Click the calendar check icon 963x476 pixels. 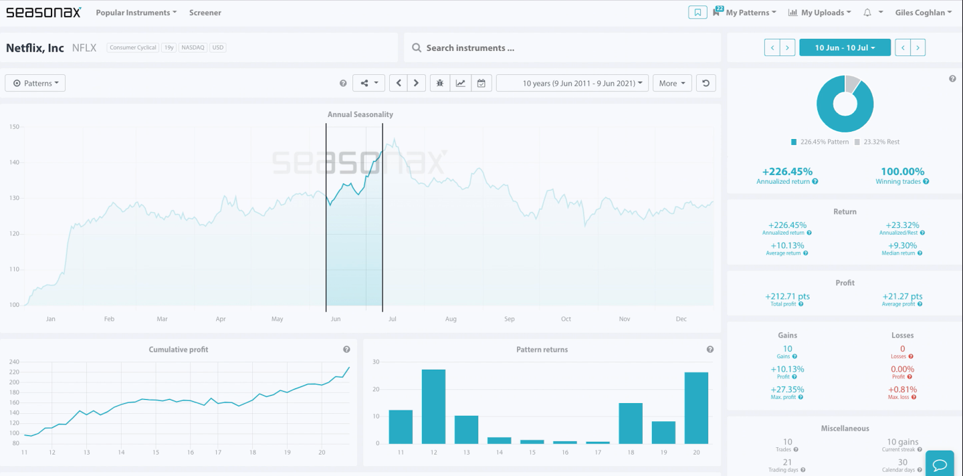click(481, 83)
